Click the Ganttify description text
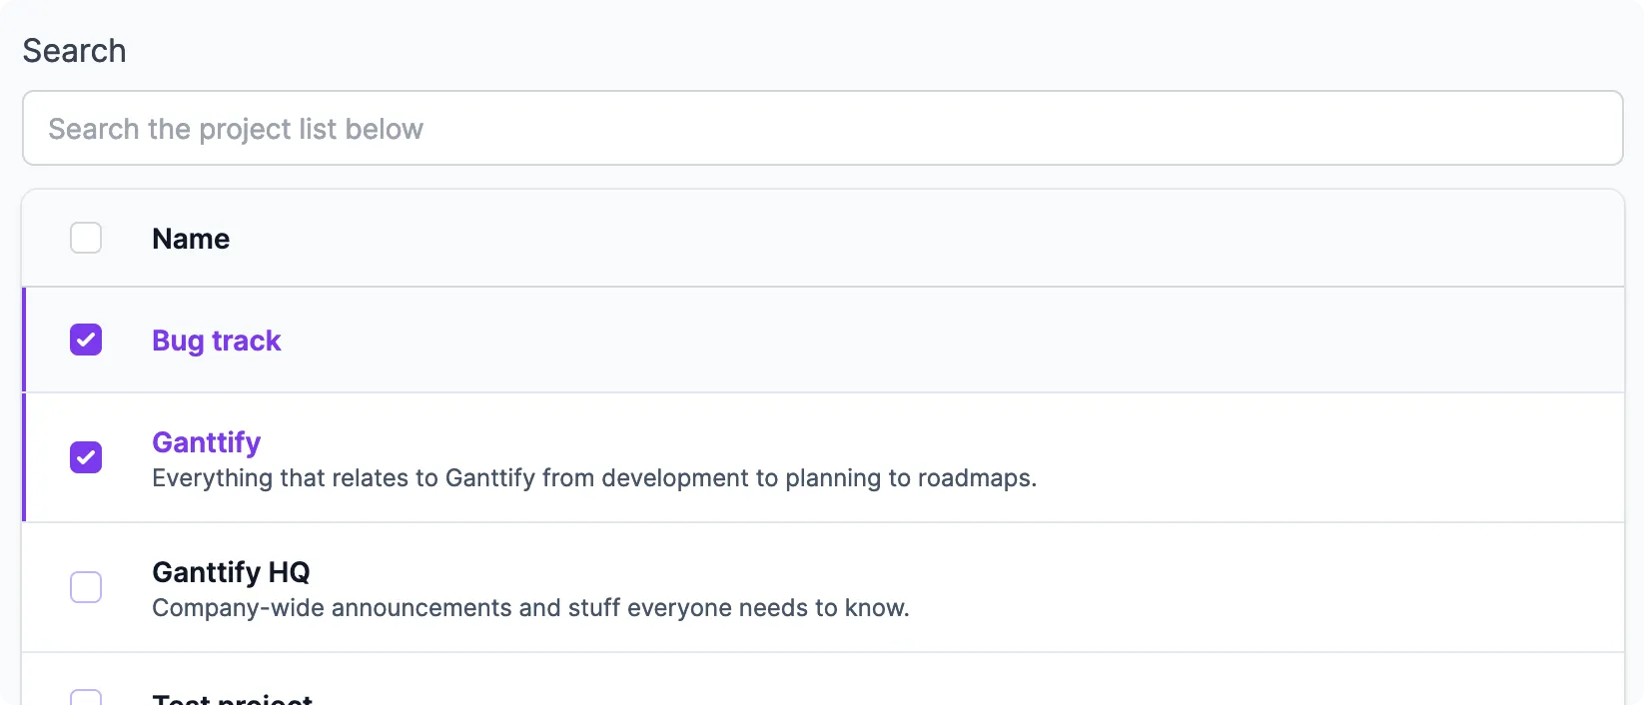 point(594,478)
